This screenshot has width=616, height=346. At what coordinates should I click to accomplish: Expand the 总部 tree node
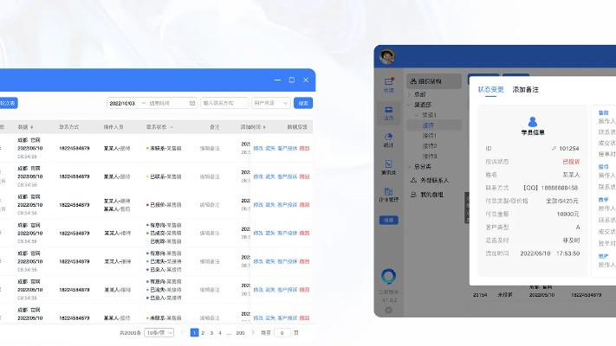pyautogui.click(x=409, y=94)
